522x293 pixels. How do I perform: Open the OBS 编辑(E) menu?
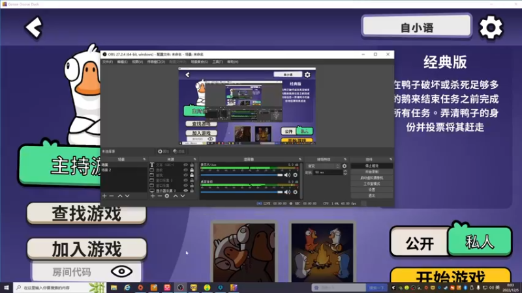[122, 62]
